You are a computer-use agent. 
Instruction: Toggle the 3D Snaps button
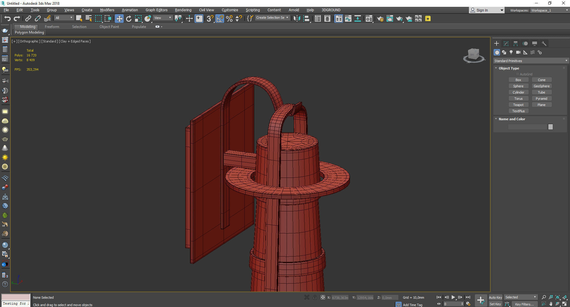(x=210, y=19)
